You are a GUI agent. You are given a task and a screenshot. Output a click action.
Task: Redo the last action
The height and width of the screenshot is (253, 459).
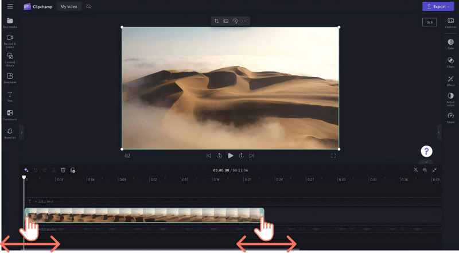pyautogui.click(x=45, y=170)
